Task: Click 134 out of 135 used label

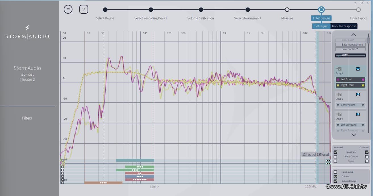Action: (x=315, y=154)
